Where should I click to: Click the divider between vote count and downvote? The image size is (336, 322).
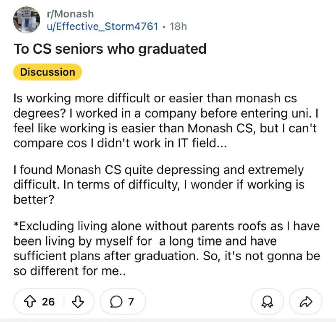click(x=64, y=301)
